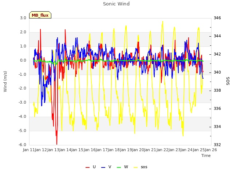Click the 336 right axis tick label

[217, 109]
